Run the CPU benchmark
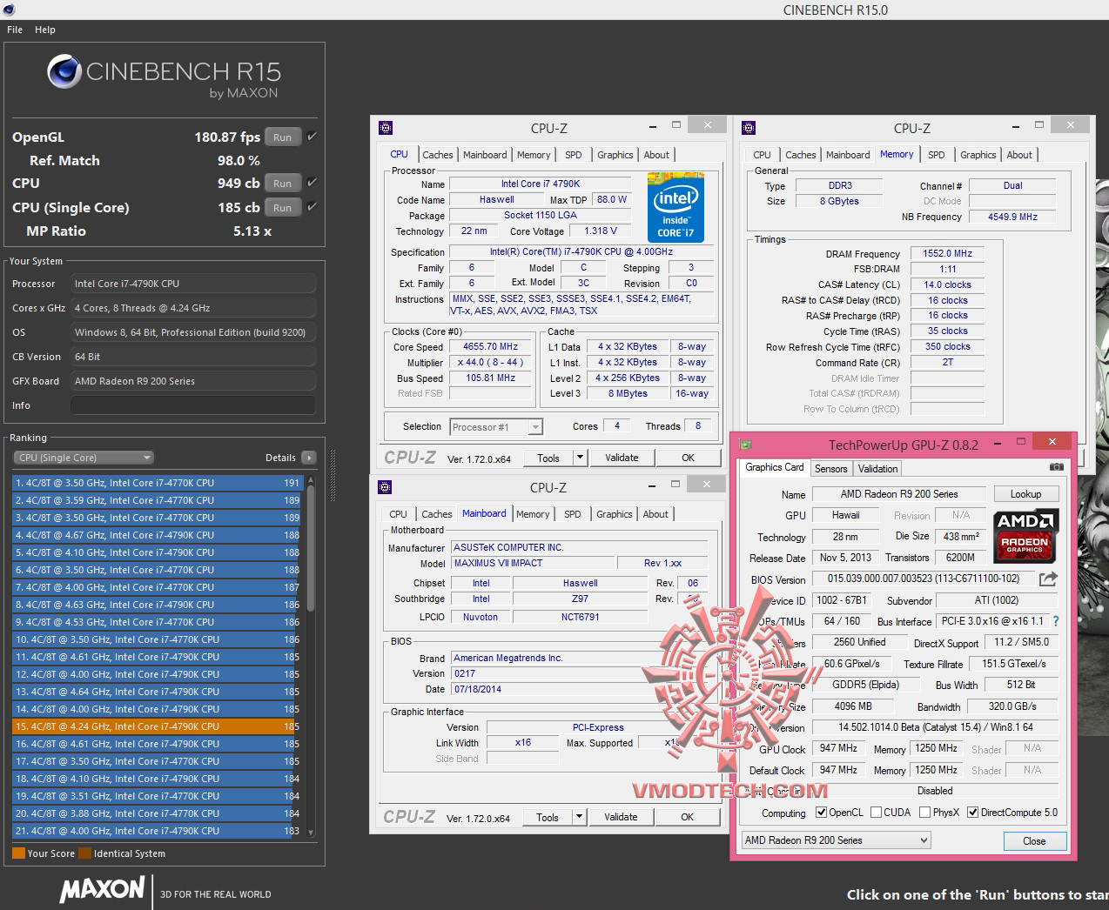This screenshot has width=1109, height=910. click(x=283, y=183)
